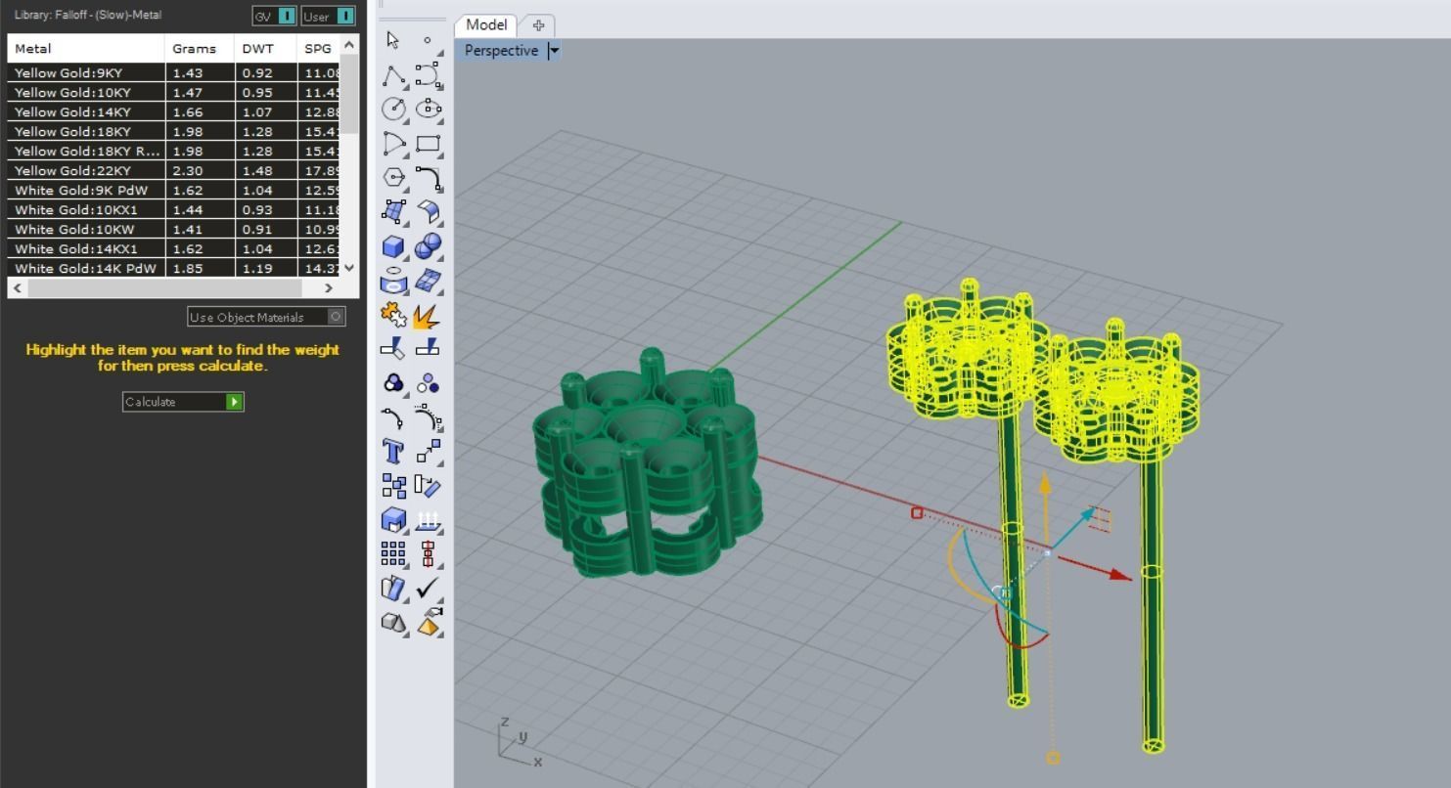This screenshot has width=1451, height=788.
Task: Choose the single Point tool
Action: [x=428, y=40]
